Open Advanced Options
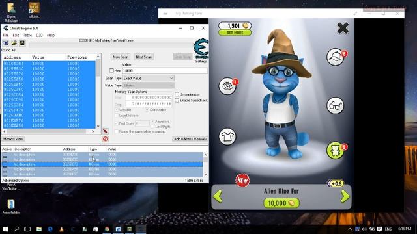 [16, 181]
